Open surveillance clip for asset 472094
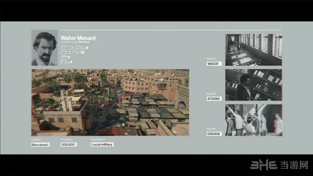313x176 pixels. (x=254, y=85)
